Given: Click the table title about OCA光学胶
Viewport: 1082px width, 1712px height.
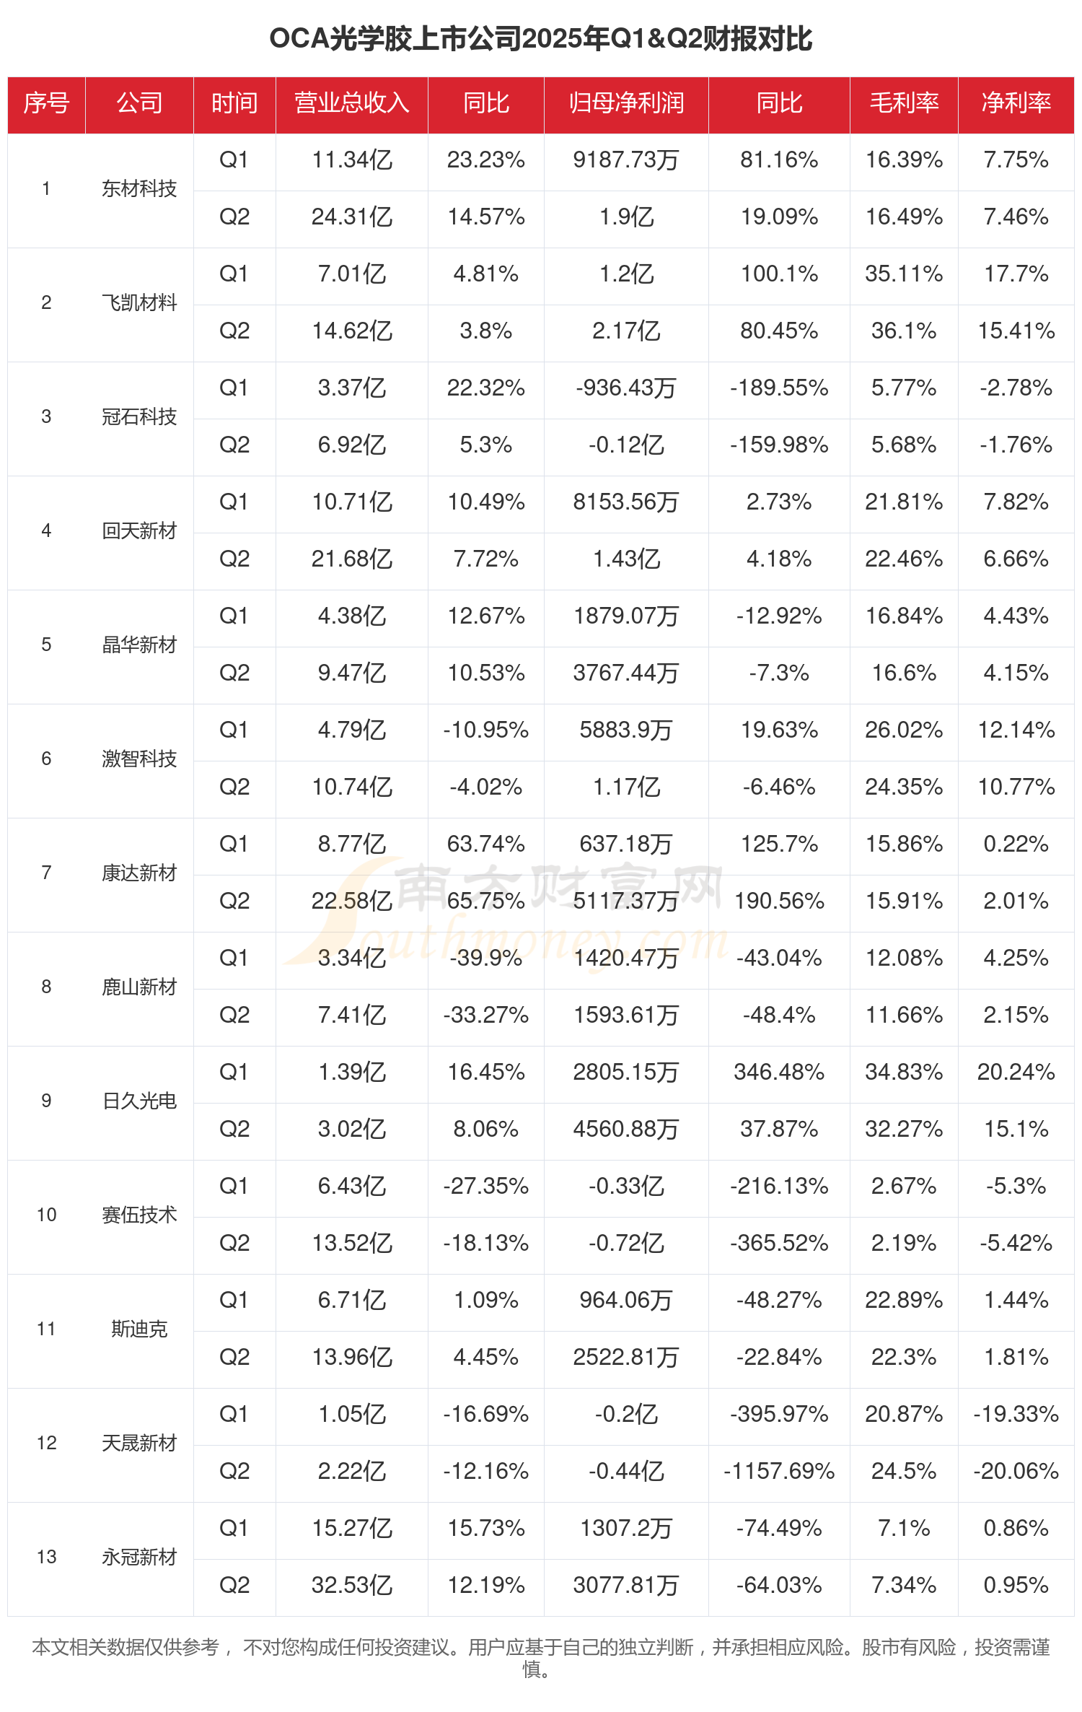Looking at the screenshot, I should pos(541,39).
